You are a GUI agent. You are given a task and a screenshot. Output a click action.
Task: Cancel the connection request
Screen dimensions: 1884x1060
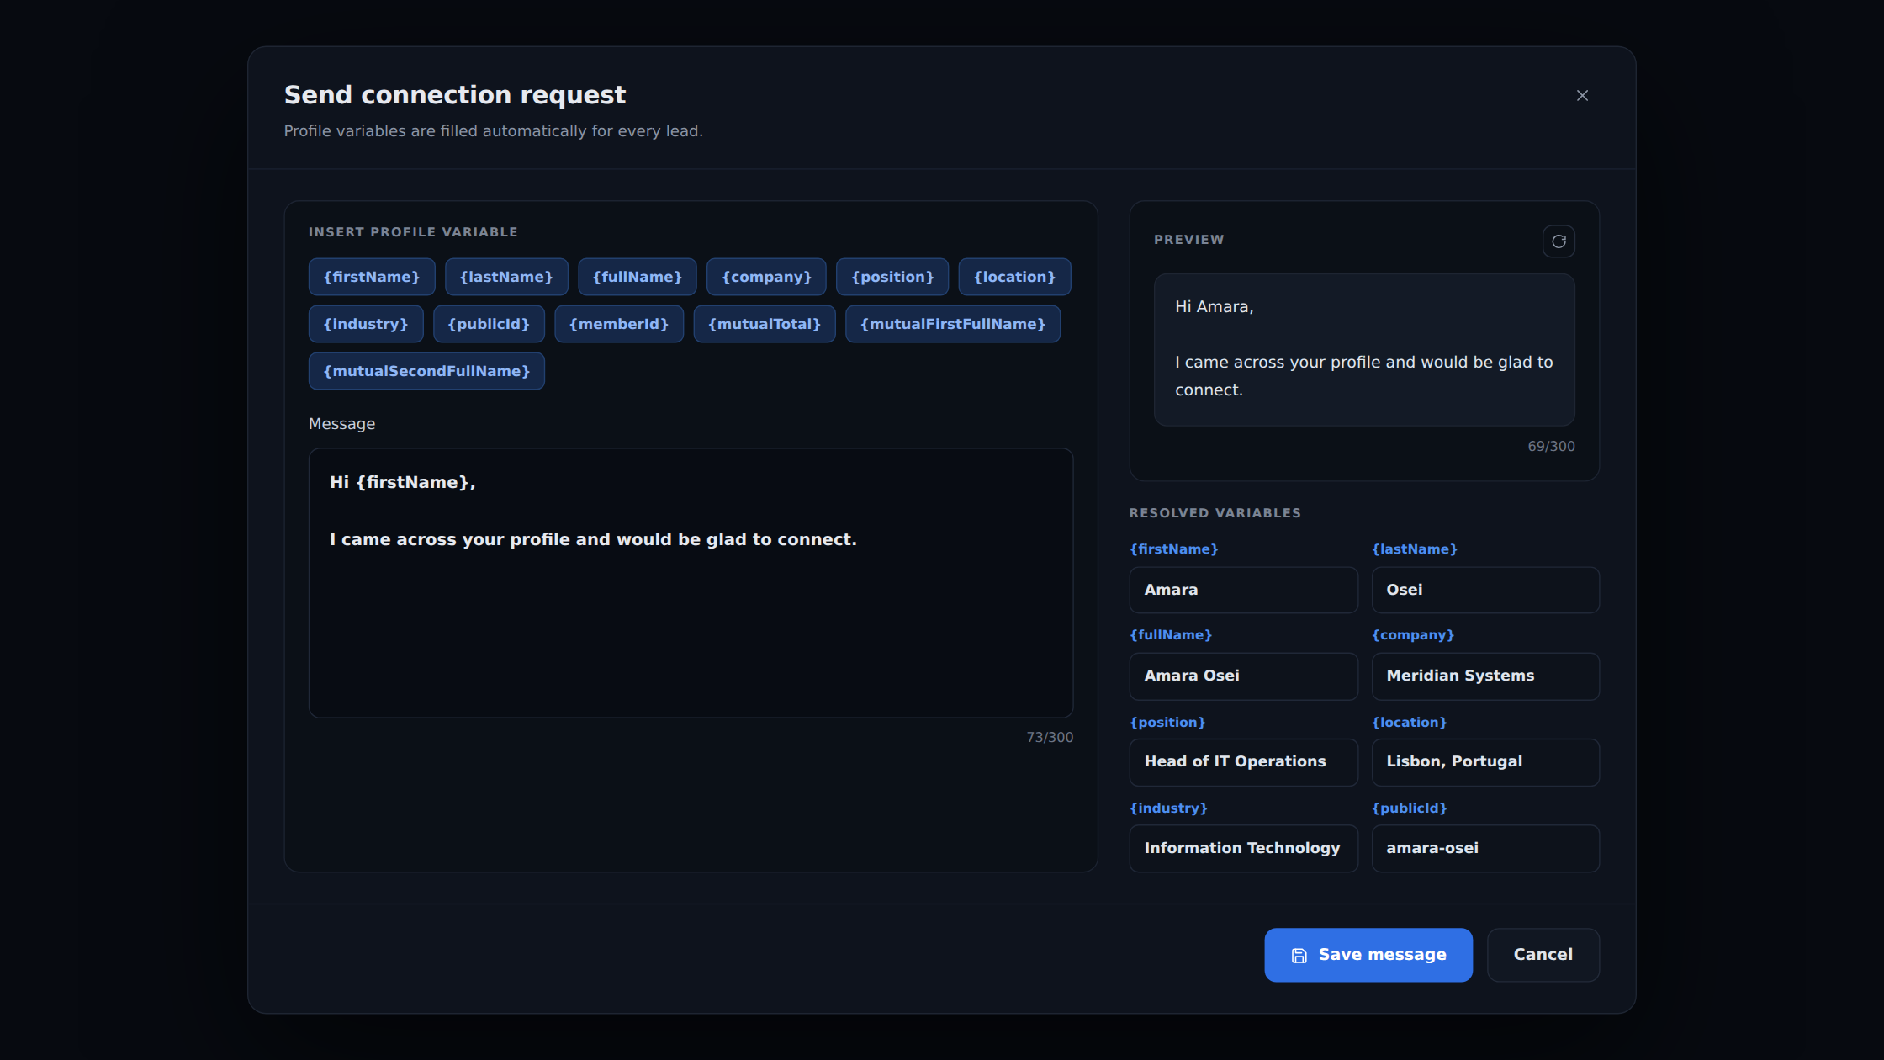click(1543, 955)
